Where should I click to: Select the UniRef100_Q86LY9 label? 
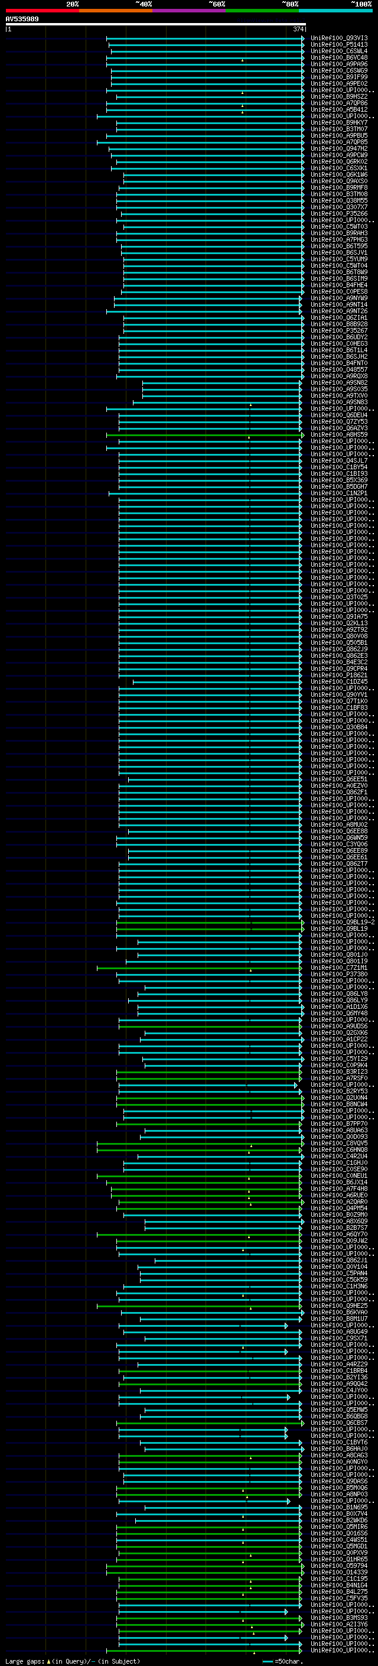tap(339, 1000)
